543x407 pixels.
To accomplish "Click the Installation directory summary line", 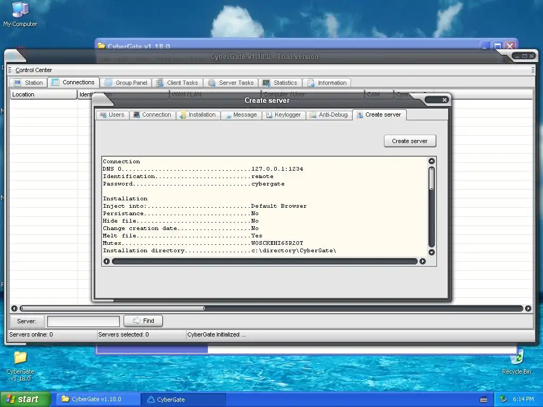I will coord(220,251).
